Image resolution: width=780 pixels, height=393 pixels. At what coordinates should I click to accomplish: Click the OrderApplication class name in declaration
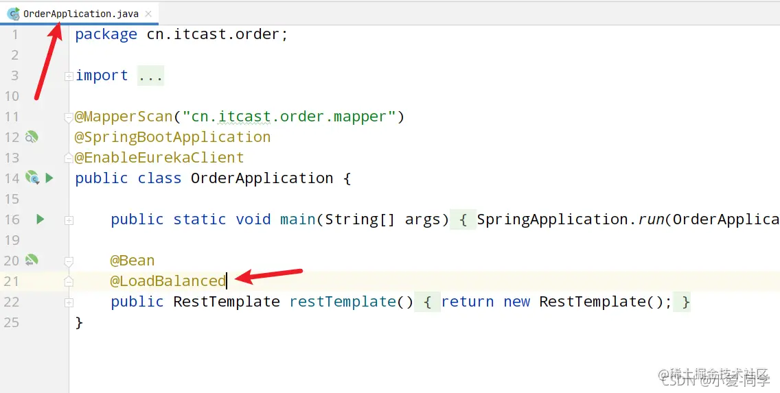tap(262, 178)
